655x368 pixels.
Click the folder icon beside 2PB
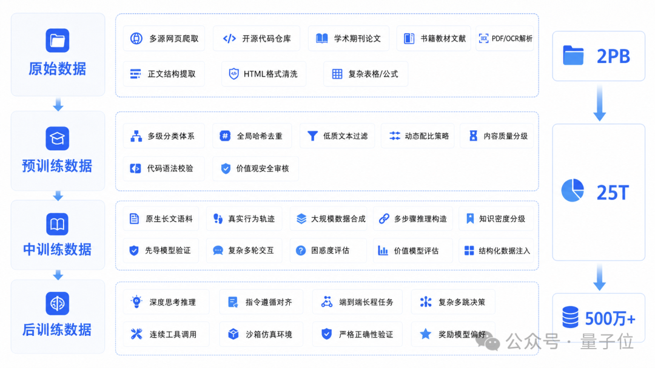pos(573,56)
